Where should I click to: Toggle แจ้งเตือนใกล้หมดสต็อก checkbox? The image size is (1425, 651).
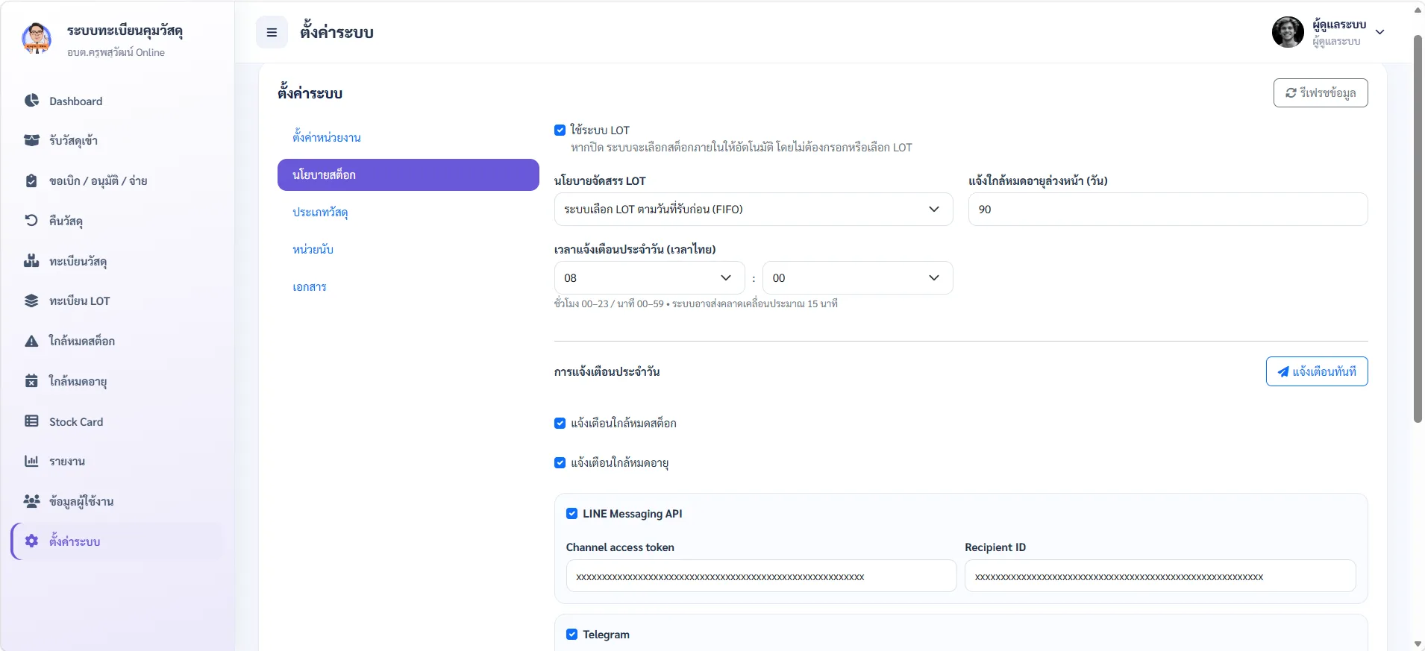click(560, 423)
